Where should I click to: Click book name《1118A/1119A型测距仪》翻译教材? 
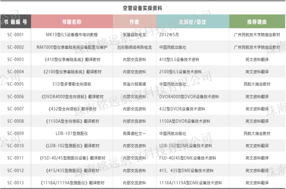coord(72,183)
